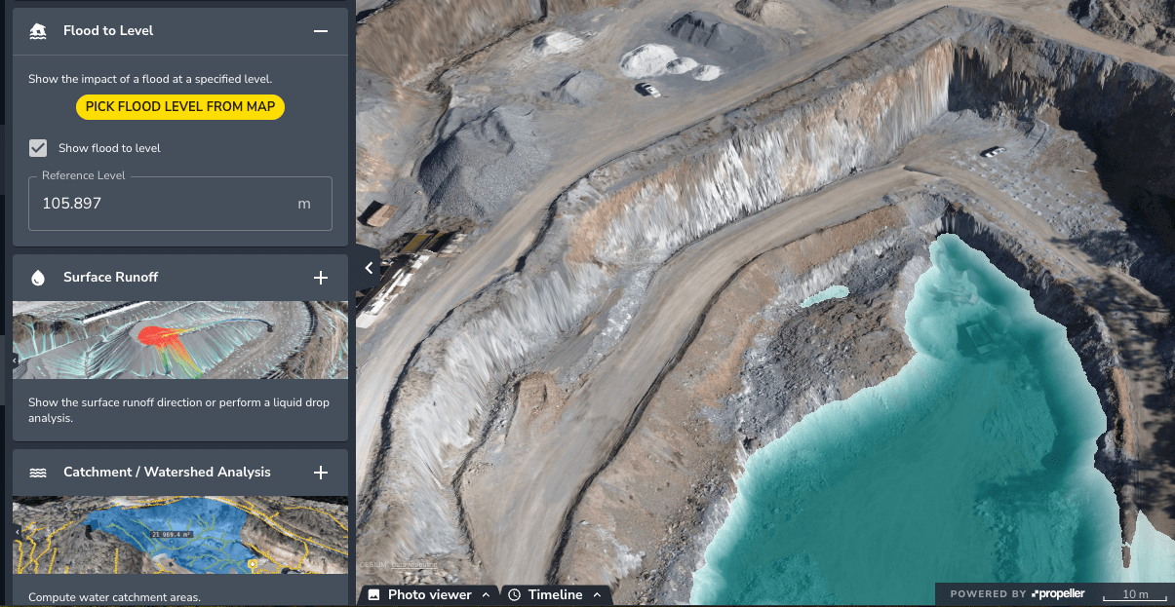Click the Reference Level input field
The width and height of the screenshot is (1175, 607).
(166, 204)
